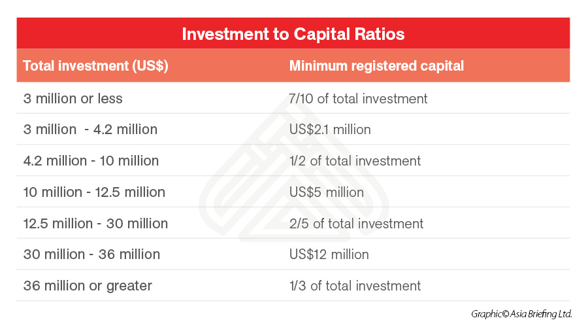Click the '3 million - 4.2 million' row label
The width and height of the screenshot is (588, 333).
click(90, 130)
